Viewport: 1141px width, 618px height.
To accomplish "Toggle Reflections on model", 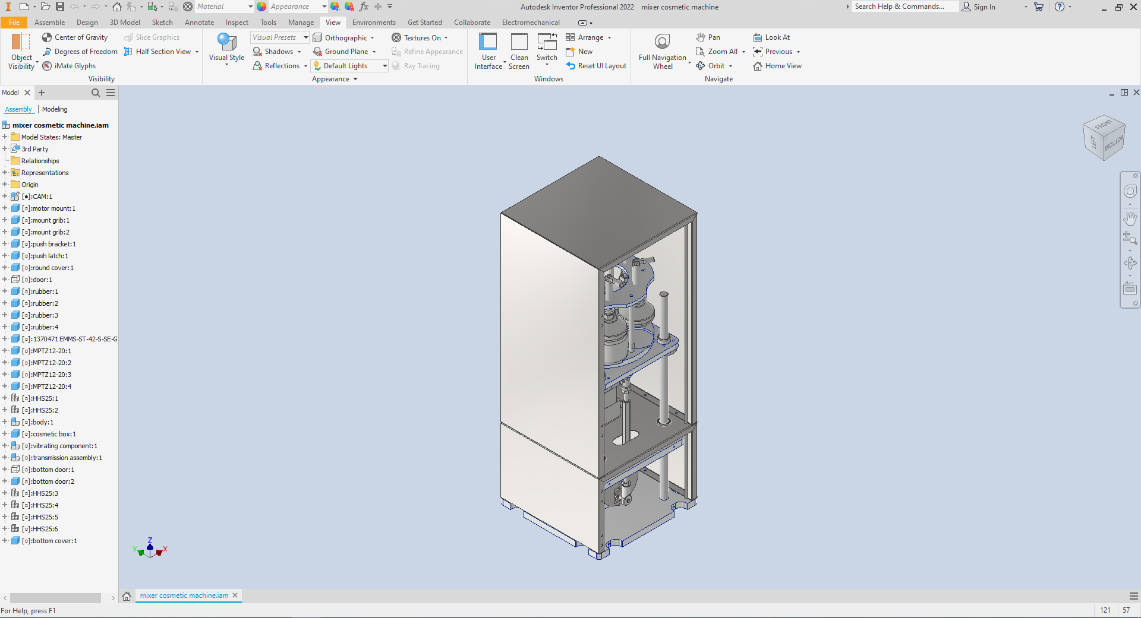I will coord(276,66).
